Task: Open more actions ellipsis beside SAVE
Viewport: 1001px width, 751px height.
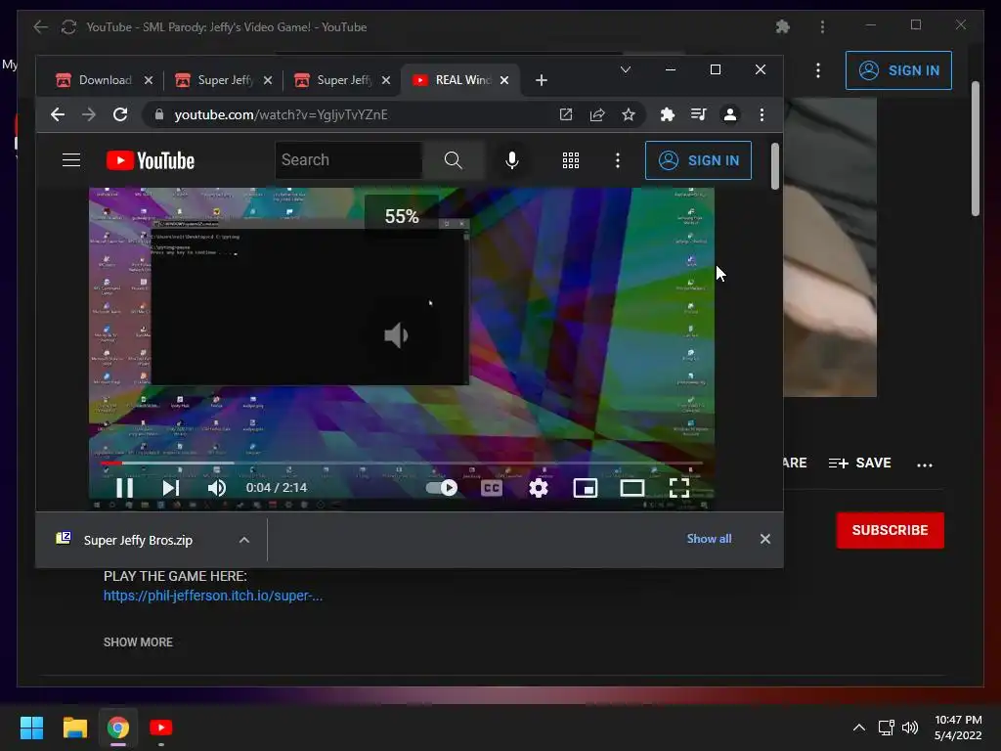Action: point(925,464)
